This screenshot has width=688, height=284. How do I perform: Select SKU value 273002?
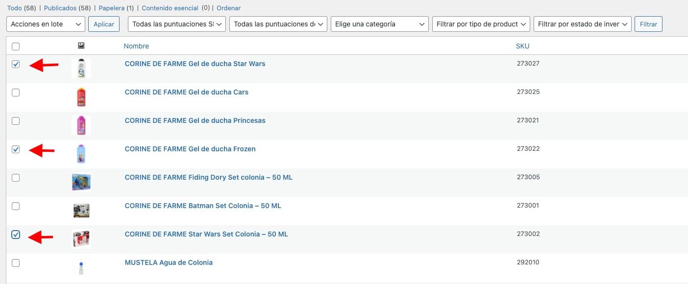(x=528, y=234)
